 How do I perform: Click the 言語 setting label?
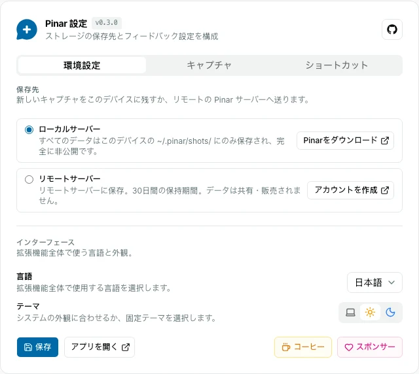point(24,277)
